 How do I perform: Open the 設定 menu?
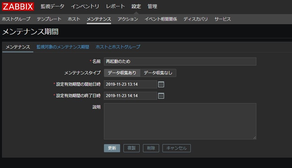(x=136, y=6)
